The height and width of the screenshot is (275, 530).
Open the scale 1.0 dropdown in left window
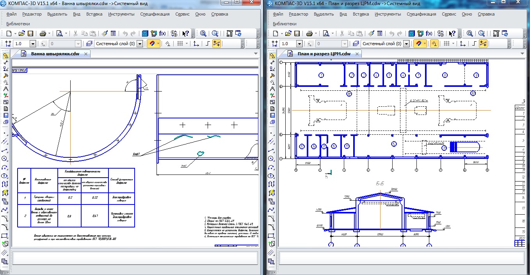[32, 44]
